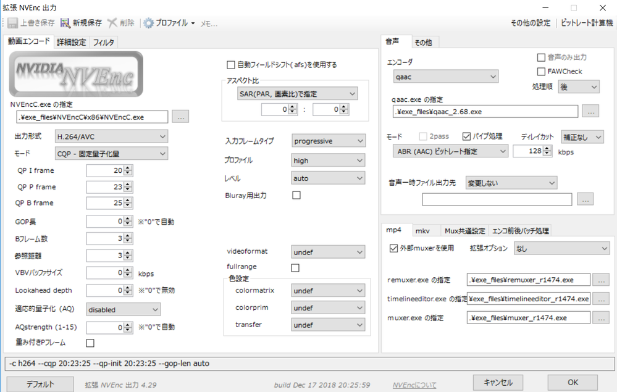The width and height of the screenshot is (617, 392).
Task: Open colorprim dropdown
Action: pos(328,308)
